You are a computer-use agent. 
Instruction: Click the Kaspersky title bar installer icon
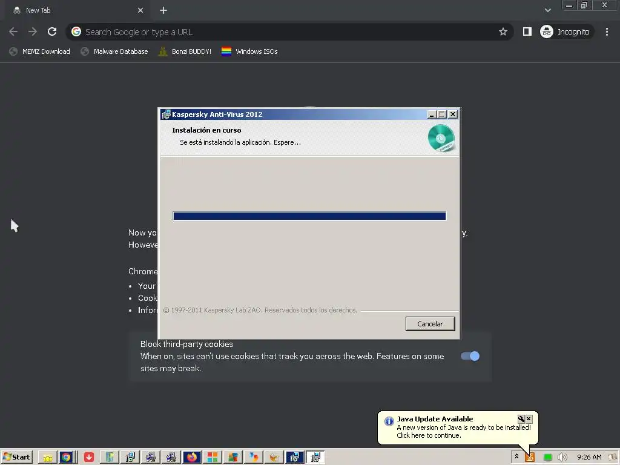point(166,114)
